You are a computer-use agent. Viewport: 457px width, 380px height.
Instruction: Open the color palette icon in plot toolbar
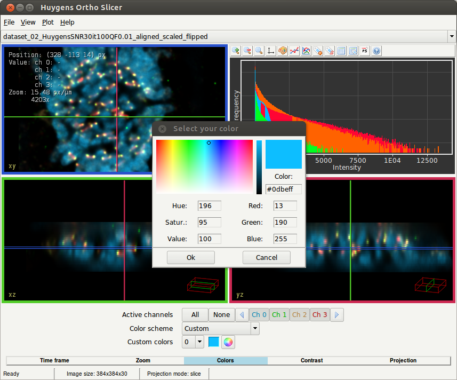pyautogui.click(x=283, y=51)
